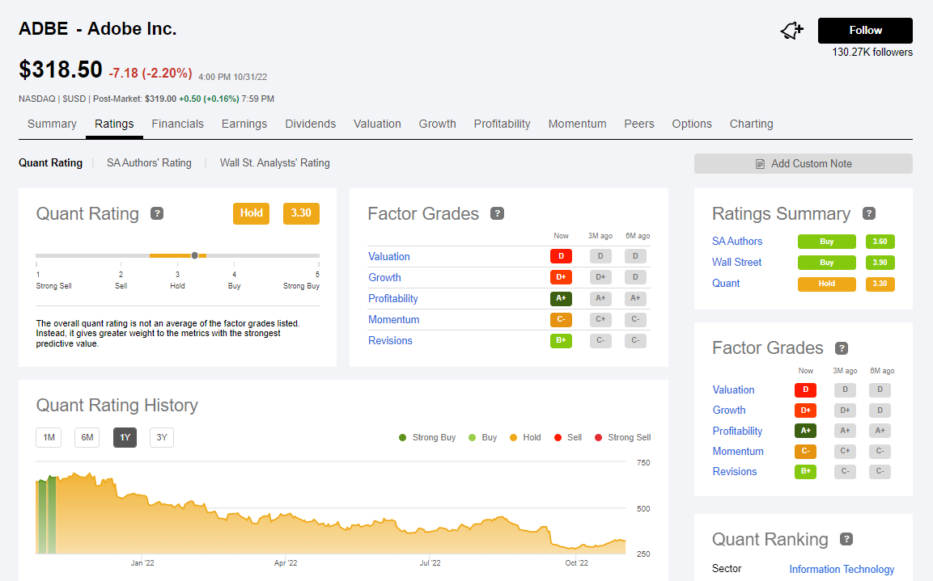Screen dimensions: 933x581
Task: Open Profitability link in sidebar Factor Grades
Action: click(x=737, y=431)
